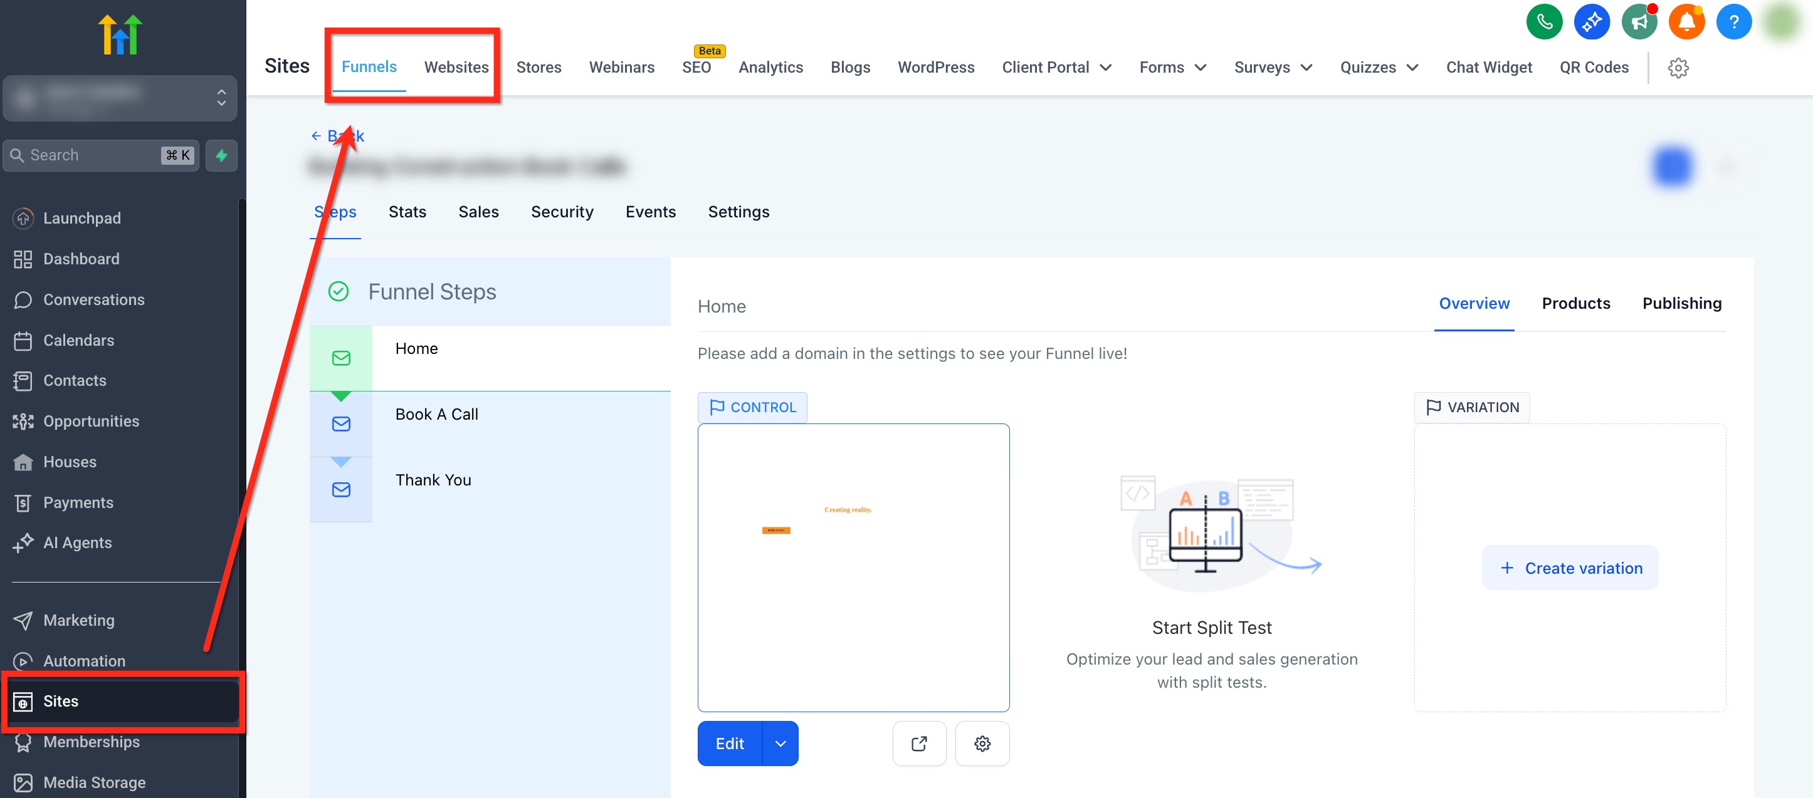Switch to the Publishing tab
The image size is (1813, 798).
coord(1681,303)
